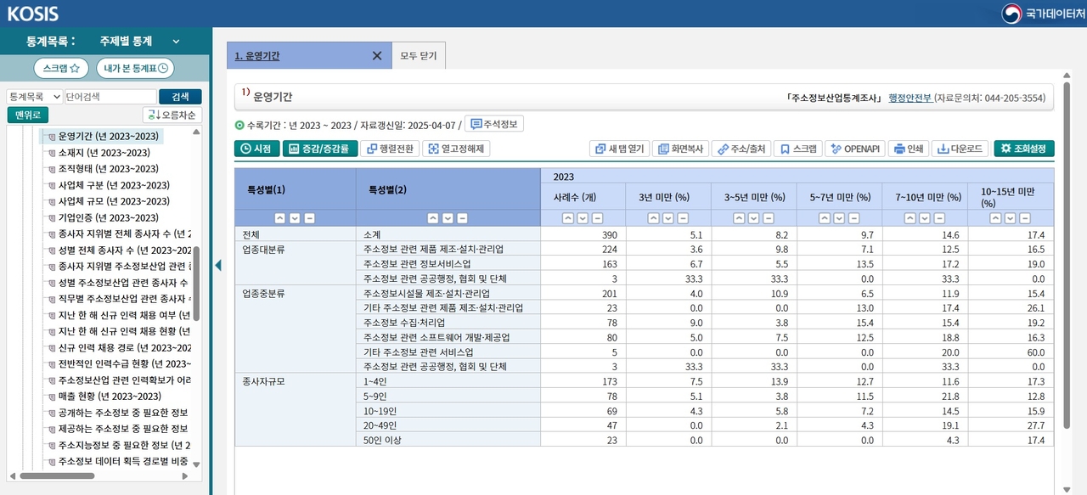The width and height of the screenshot is (1087, 495).
Task: Sort 10~15년 미만 (%) column ascending
Action: point(996,218)
